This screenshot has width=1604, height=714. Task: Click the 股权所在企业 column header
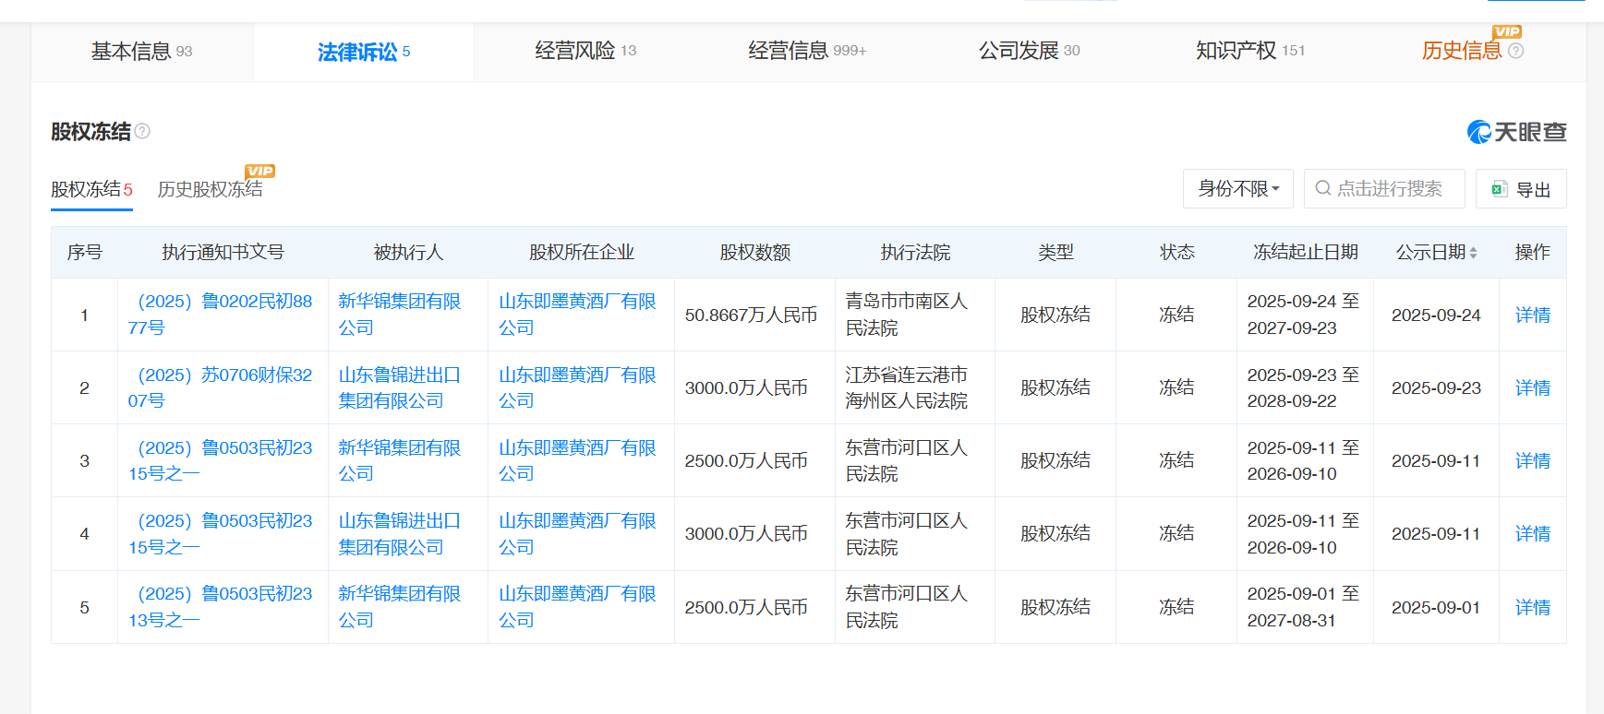click(x=582, y=253)
